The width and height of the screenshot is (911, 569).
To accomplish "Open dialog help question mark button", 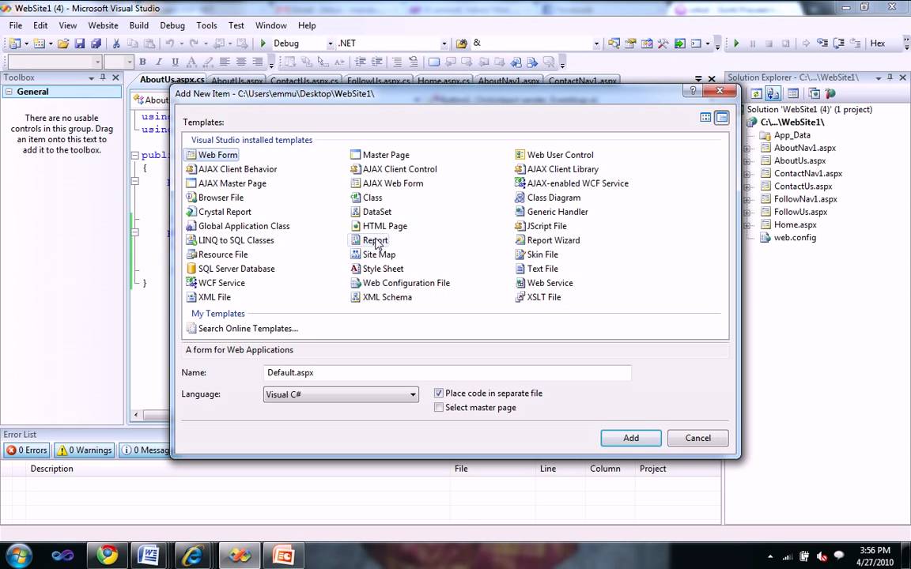I will pos(693,91).
